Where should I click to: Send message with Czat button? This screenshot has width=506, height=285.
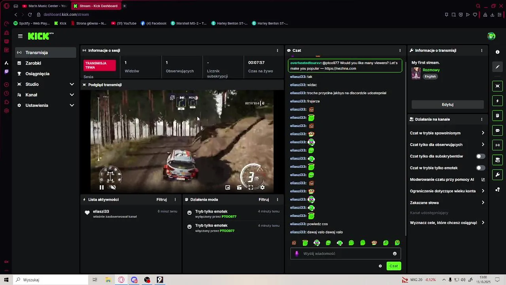(x=393, y=266)
